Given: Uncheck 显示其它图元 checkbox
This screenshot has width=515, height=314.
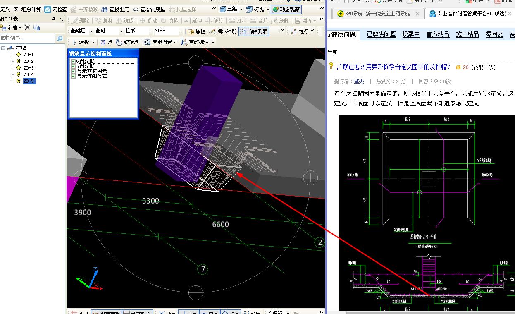Looking at the screenshot, I should click(73, 71).
